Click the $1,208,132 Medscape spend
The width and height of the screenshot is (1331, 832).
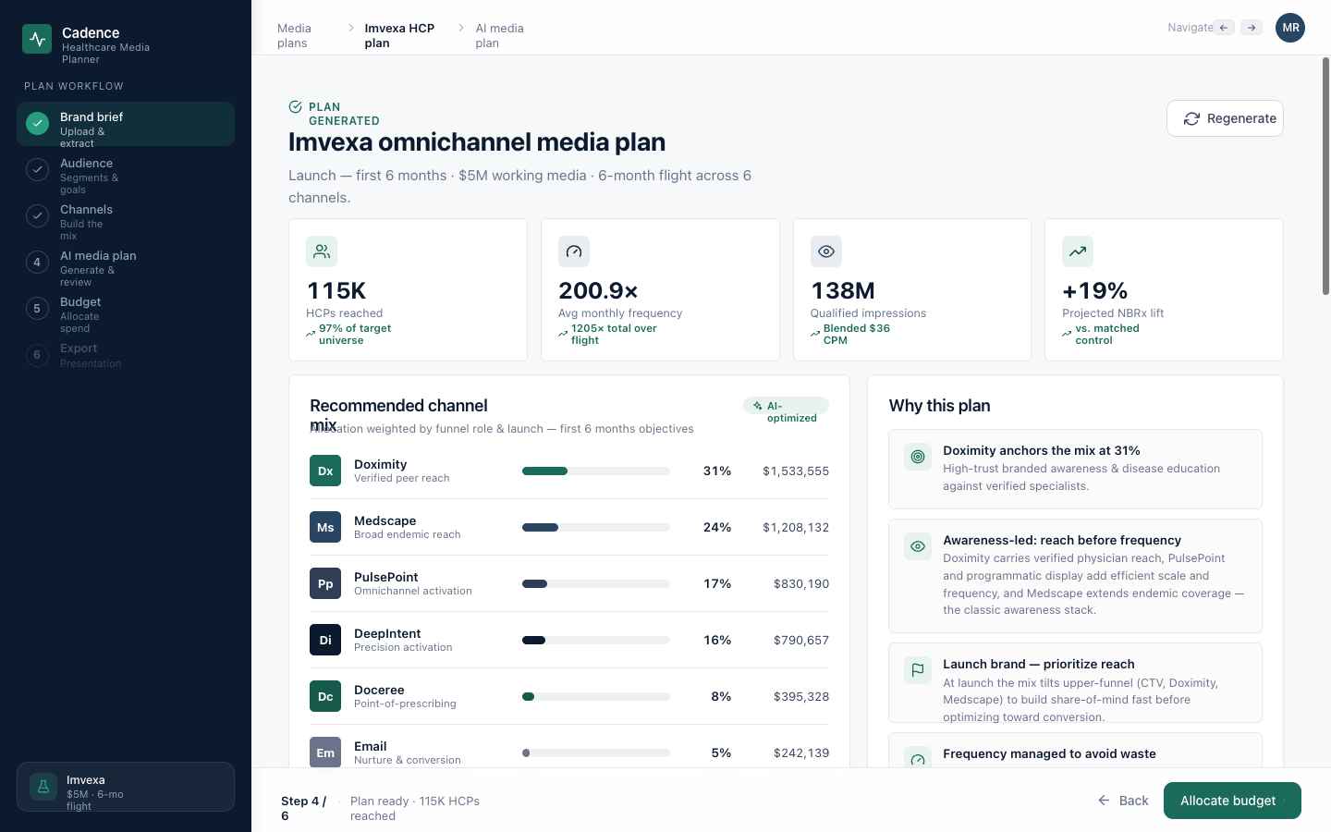coord(795,528)
